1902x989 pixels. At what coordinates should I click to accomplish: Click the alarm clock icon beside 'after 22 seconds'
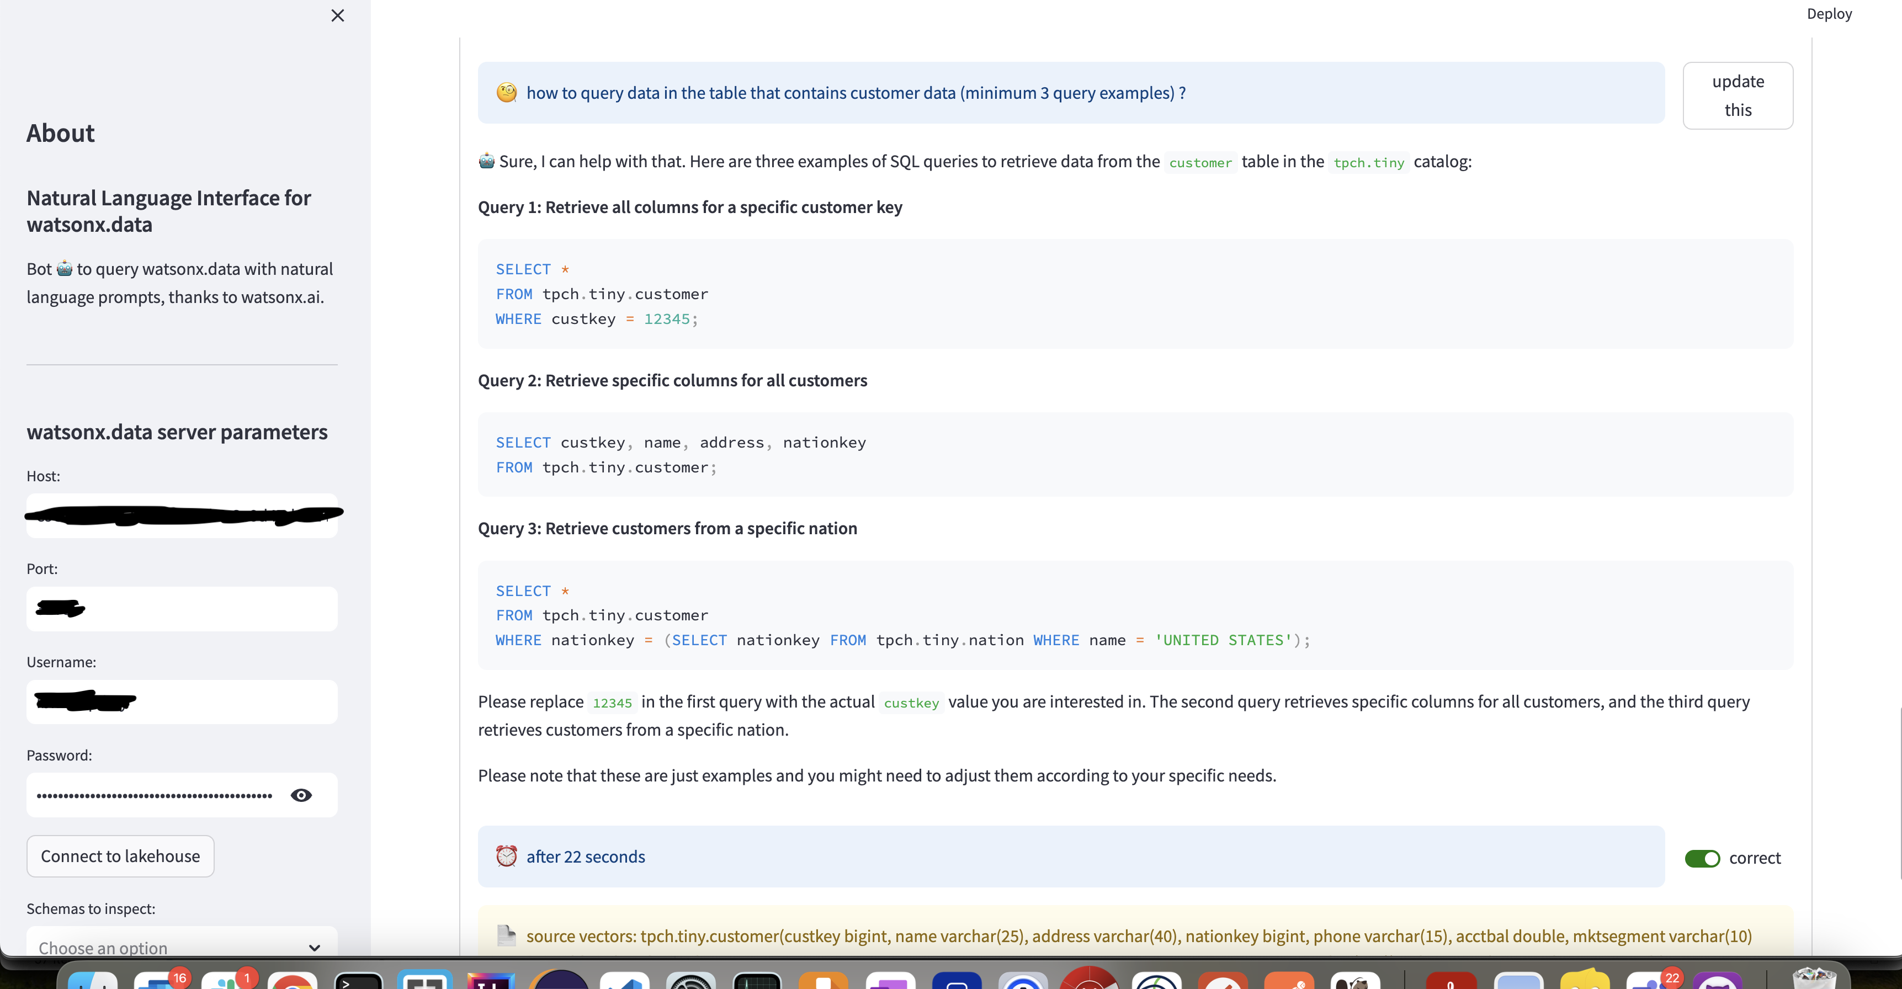click(x=507, y=856)
